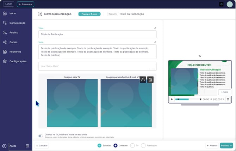Viewport: 236px width, 151px height.
Task: Click the delete image trash icon
Action: (x=150, y=80)
